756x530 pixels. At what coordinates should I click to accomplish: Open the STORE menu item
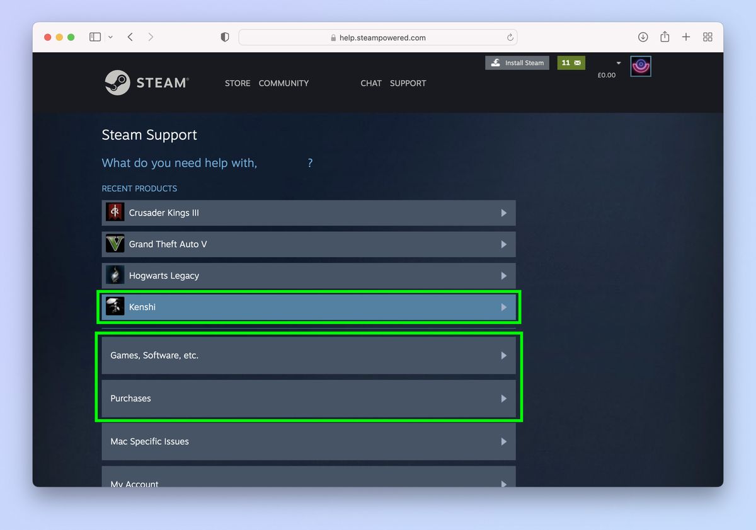pyautogui.click(x=238, y=83)
